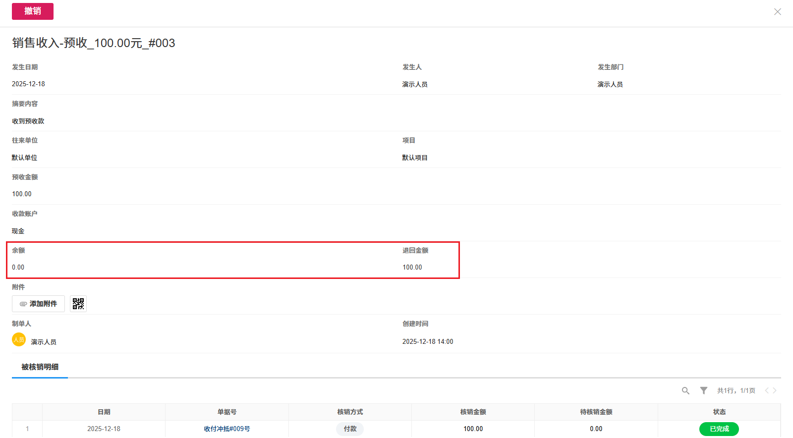Select row number 1 in the table
The image size is (793, 438).
[27, 429]
